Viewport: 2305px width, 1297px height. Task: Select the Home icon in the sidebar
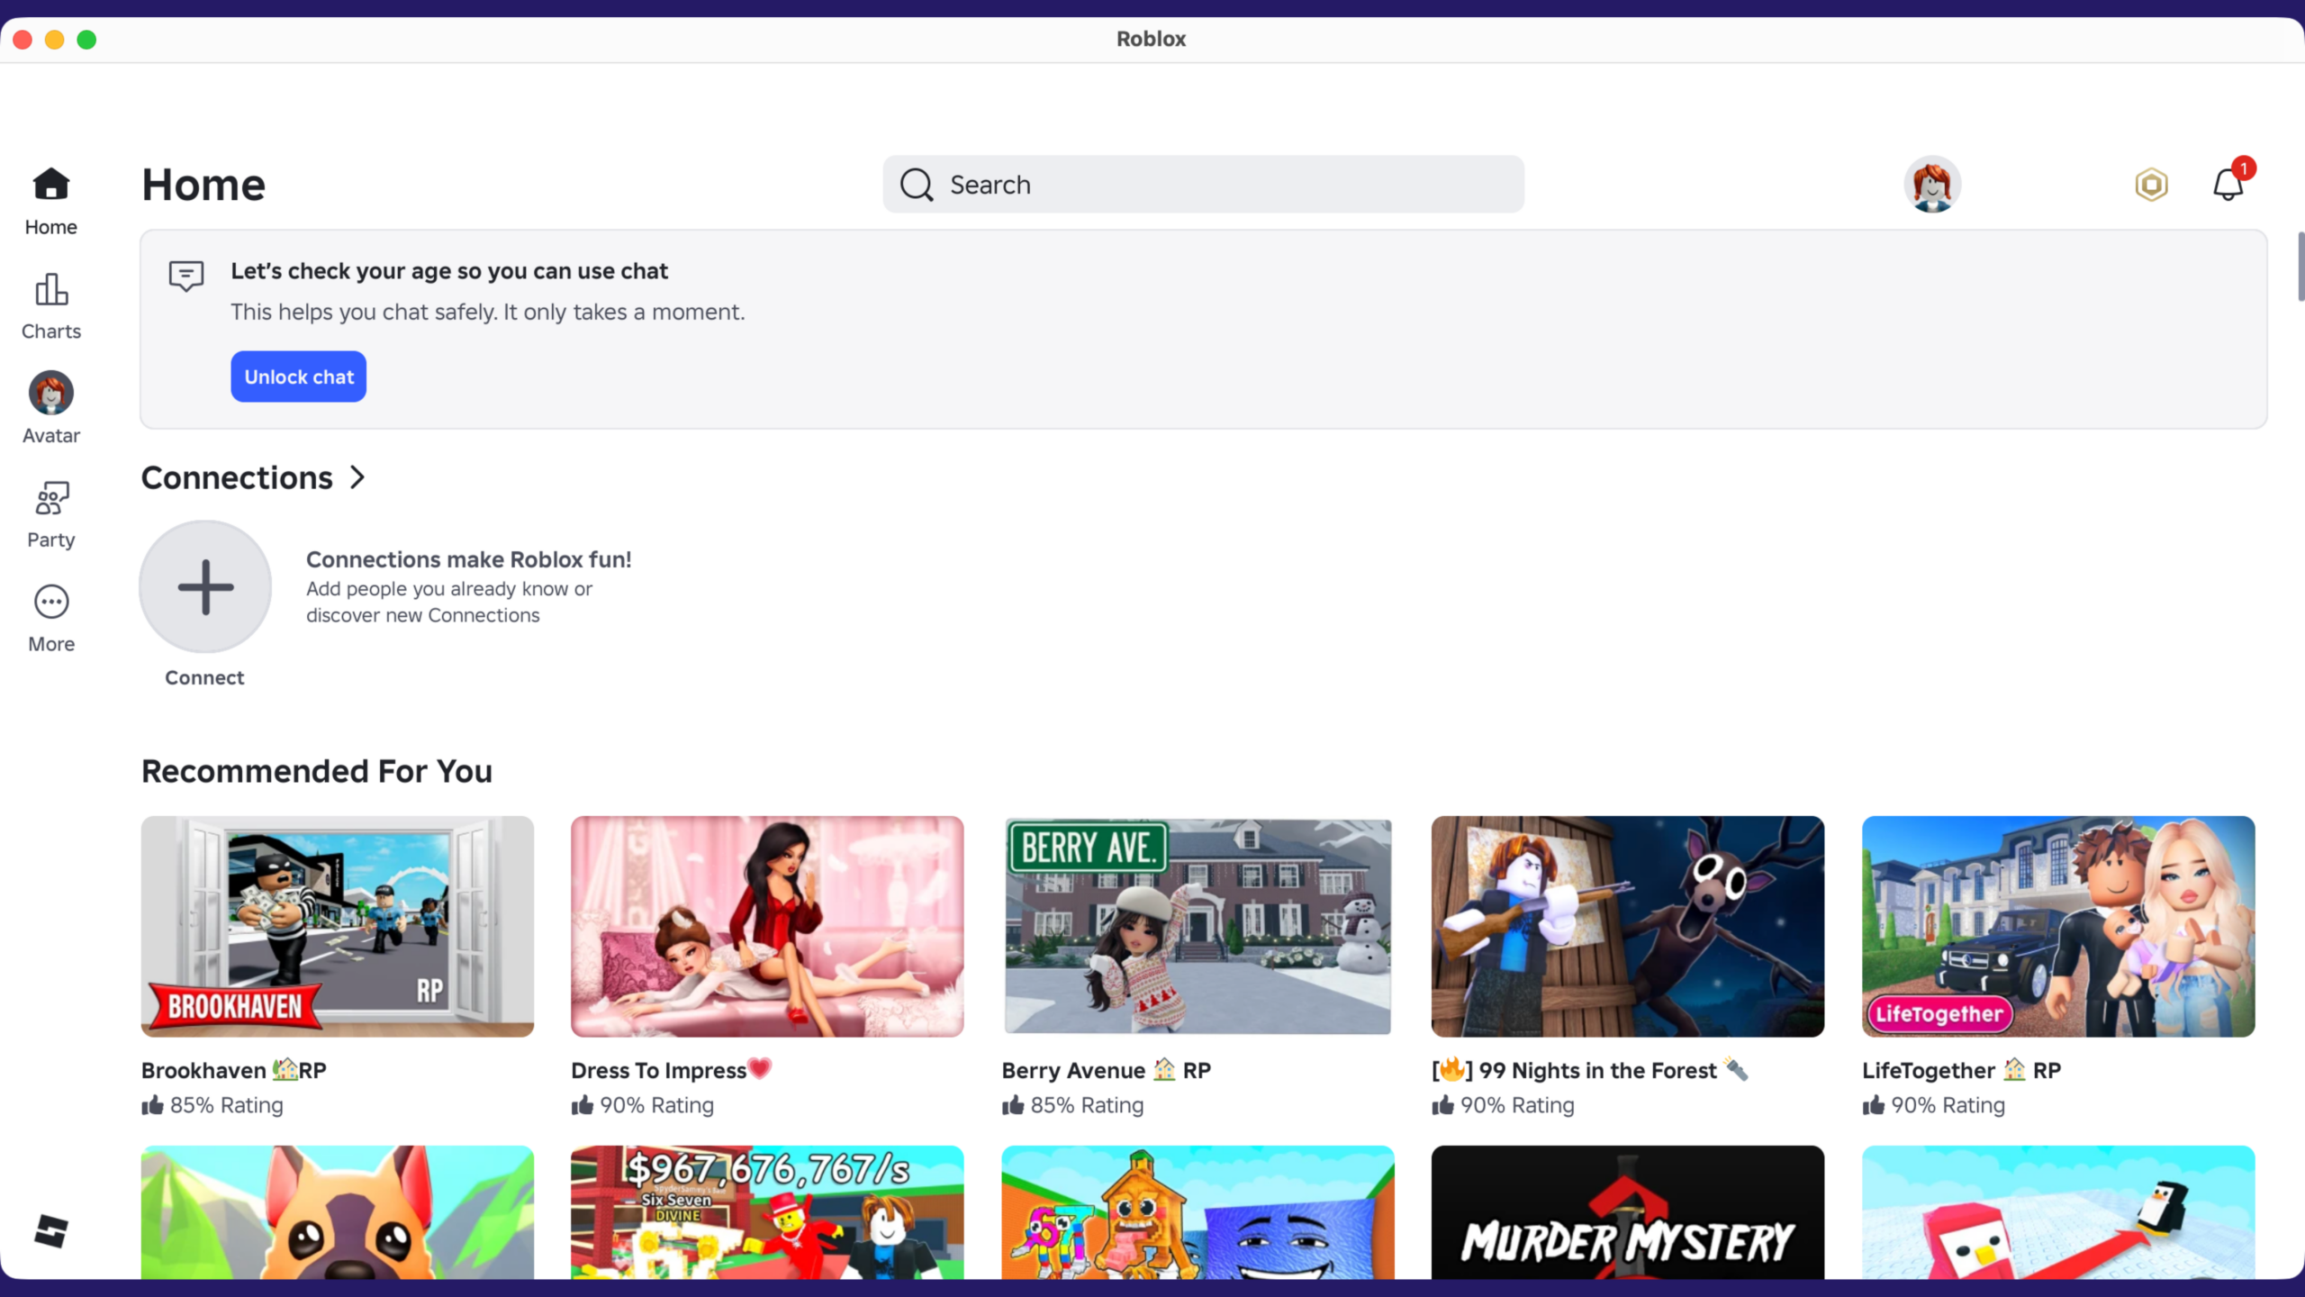pos(50,184)
